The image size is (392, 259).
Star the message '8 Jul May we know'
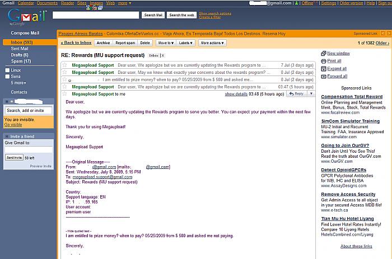pyautogui.click(x=65, y=72)
